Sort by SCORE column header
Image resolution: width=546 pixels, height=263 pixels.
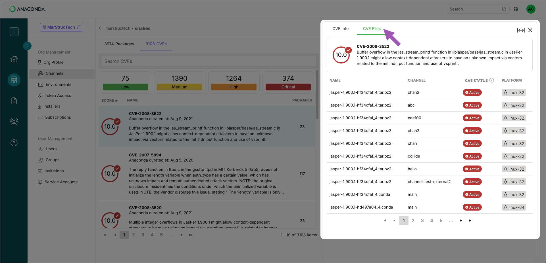coord(109,100)
